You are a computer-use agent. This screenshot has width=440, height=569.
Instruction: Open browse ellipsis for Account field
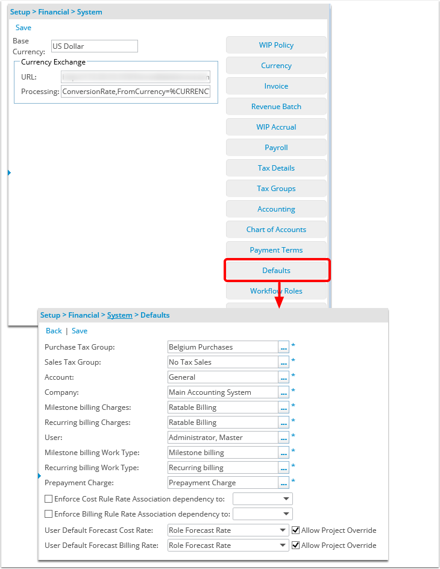pyautogui.click(x=284, y=377)
